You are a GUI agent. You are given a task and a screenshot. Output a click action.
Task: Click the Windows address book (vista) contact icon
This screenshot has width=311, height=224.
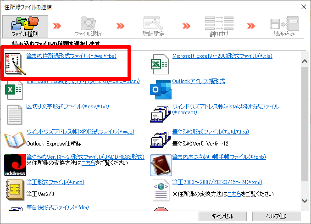pyautogui.click(x=161, y=114)
